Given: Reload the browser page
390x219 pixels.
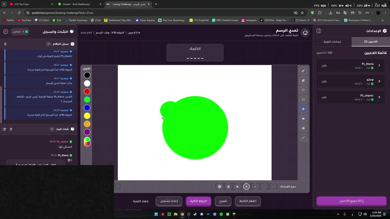Looking at the screenshot, I should pos(19,13).
